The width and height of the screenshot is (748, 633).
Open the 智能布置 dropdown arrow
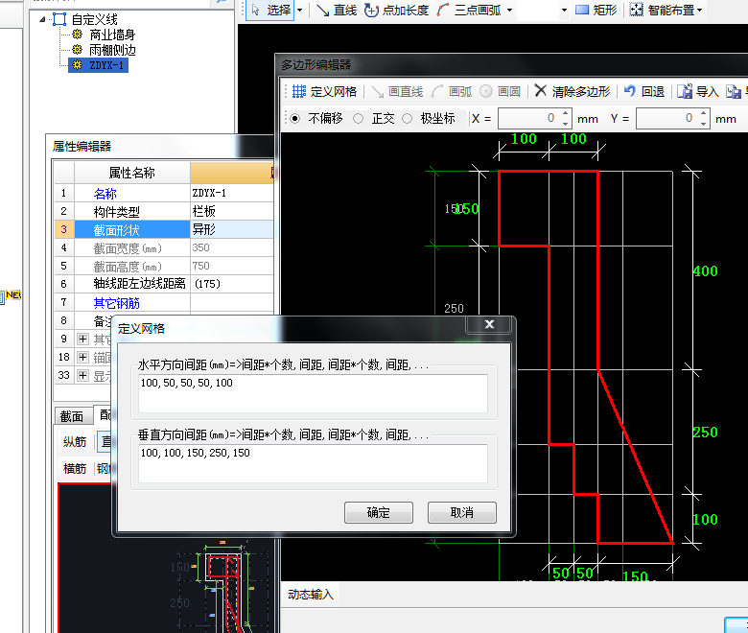[699, 10]
